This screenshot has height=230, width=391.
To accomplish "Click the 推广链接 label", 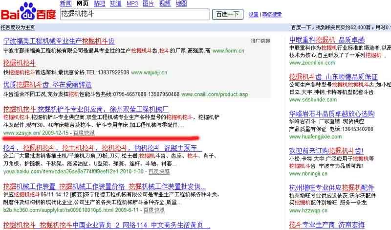I will coord(261,41).
